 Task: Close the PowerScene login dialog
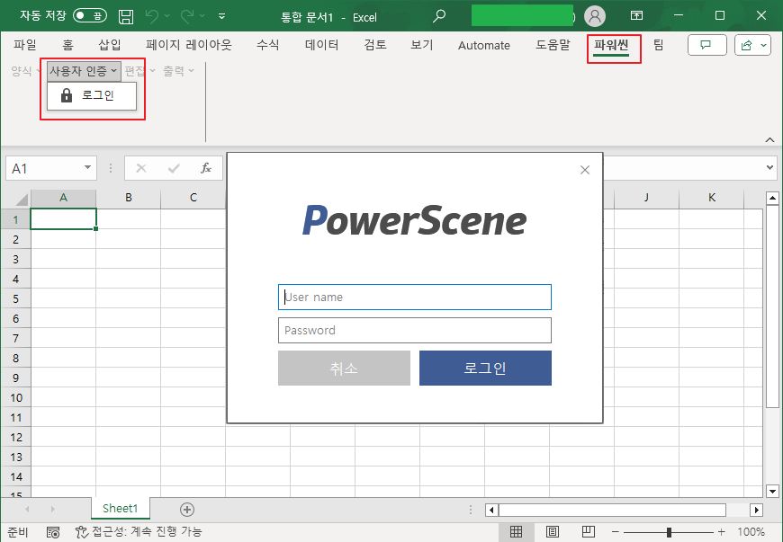click(x=585, y=170)
